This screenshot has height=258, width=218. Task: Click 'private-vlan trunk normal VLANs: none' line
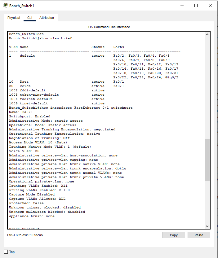click(x=65, y=173)
